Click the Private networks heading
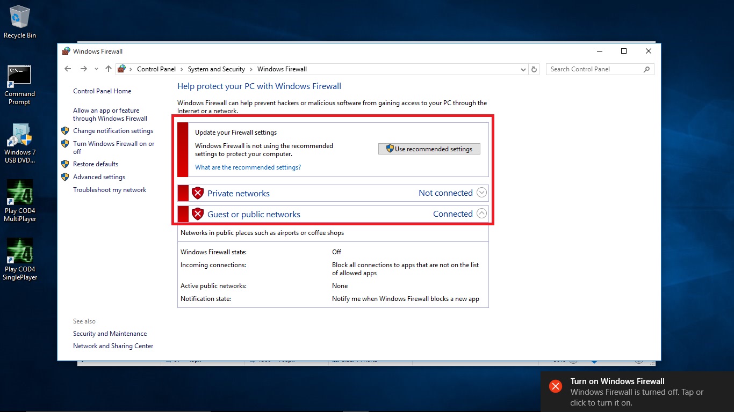Image resolution: width=734 pixels, height=412 pixels. tap(239, 193)
